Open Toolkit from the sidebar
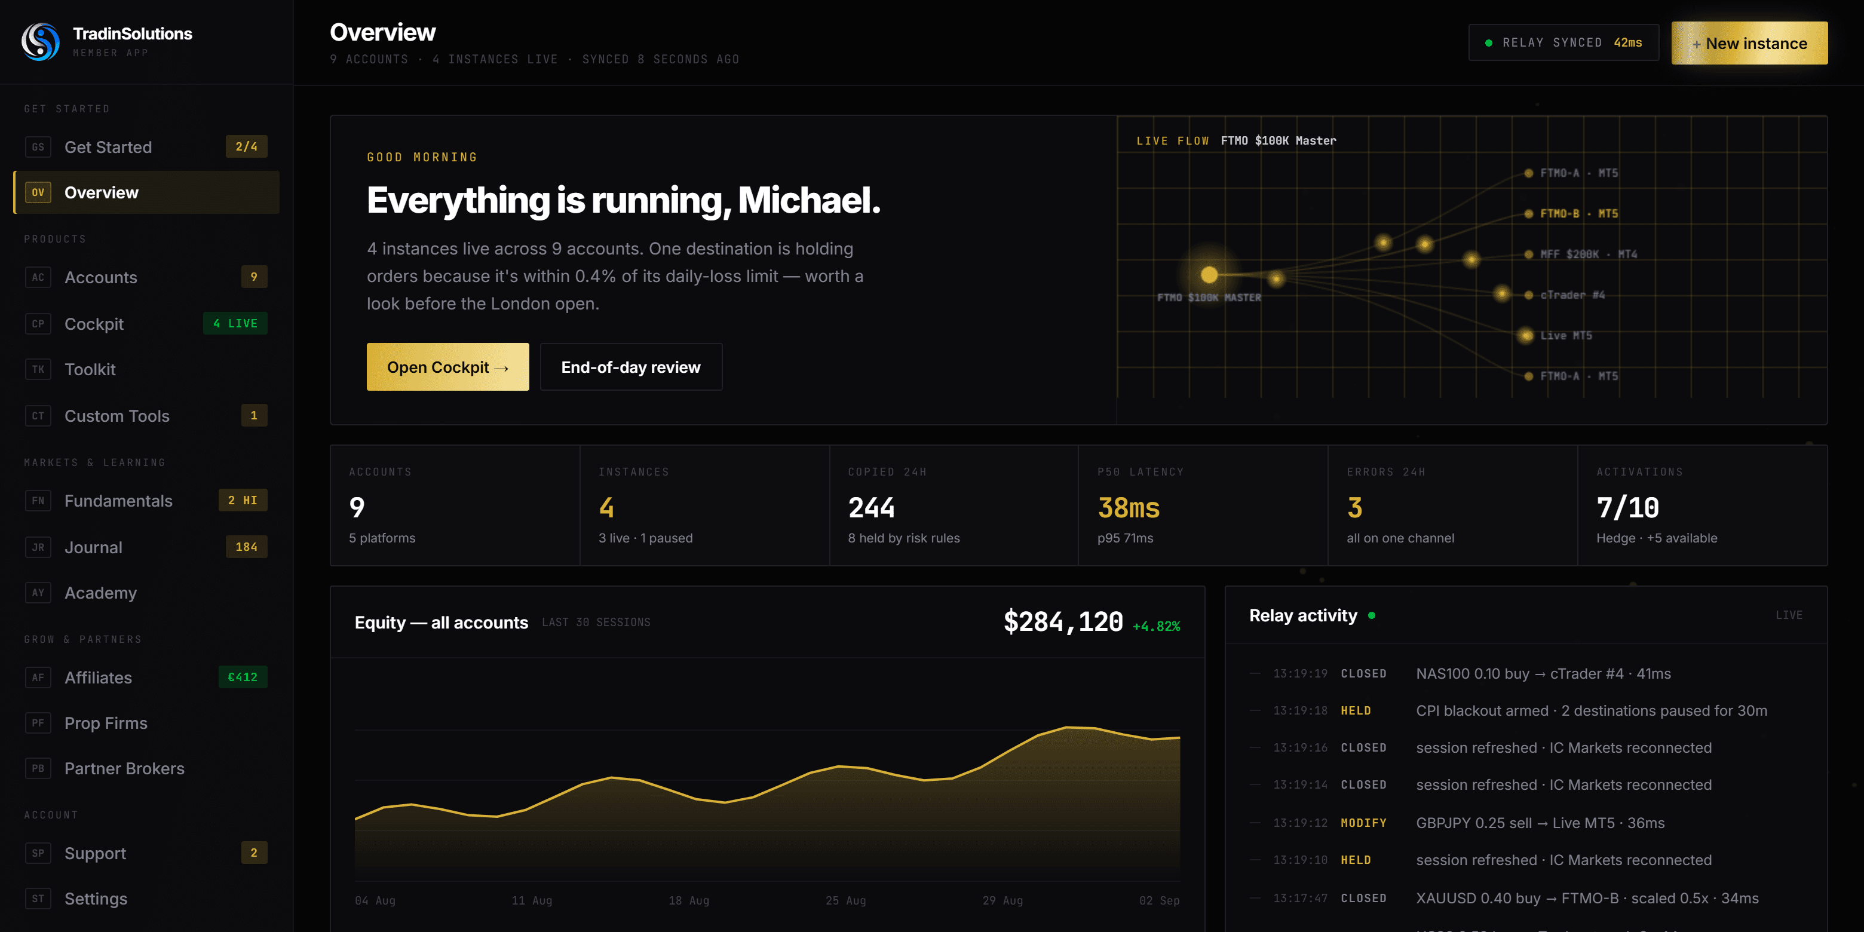The width and height of the screenshot is (1864, 932). (146, 369)
